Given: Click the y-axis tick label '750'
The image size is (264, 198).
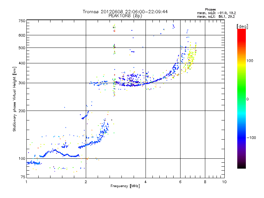Looking at the screenshot, I should pyautogui.click(x=22, y=21).
